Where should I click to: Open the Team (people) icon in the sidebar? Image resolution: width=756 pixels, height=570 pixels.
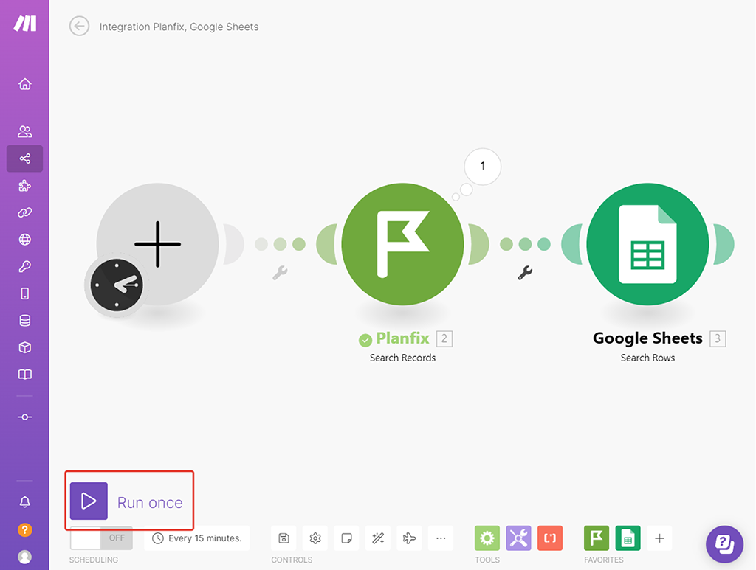24,131
